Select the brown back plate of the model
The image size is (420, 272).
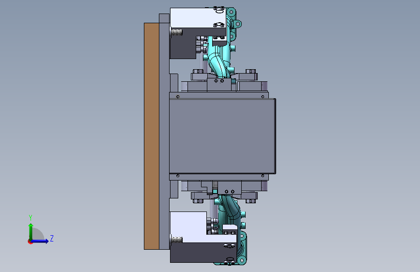coord(151,136)
